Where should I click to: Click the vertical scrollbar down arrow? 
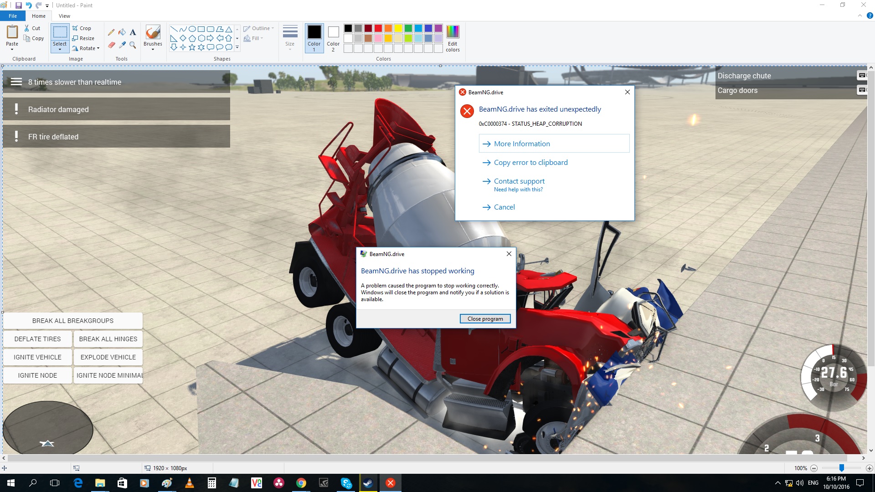pos(870,451)
